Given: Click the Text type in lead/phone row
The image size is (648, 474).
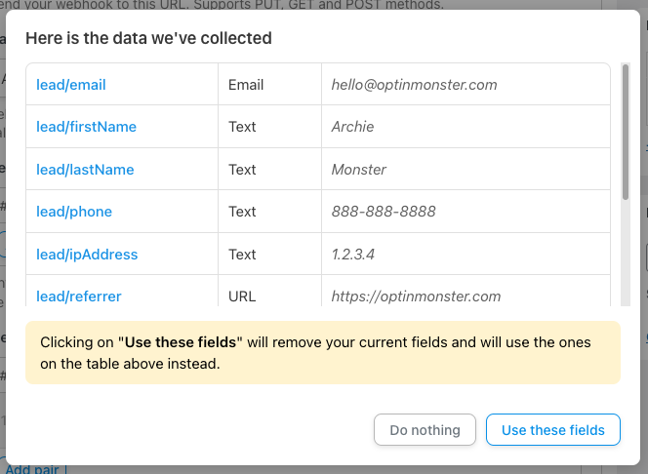Looking at the screenshot, I should 242,212.
